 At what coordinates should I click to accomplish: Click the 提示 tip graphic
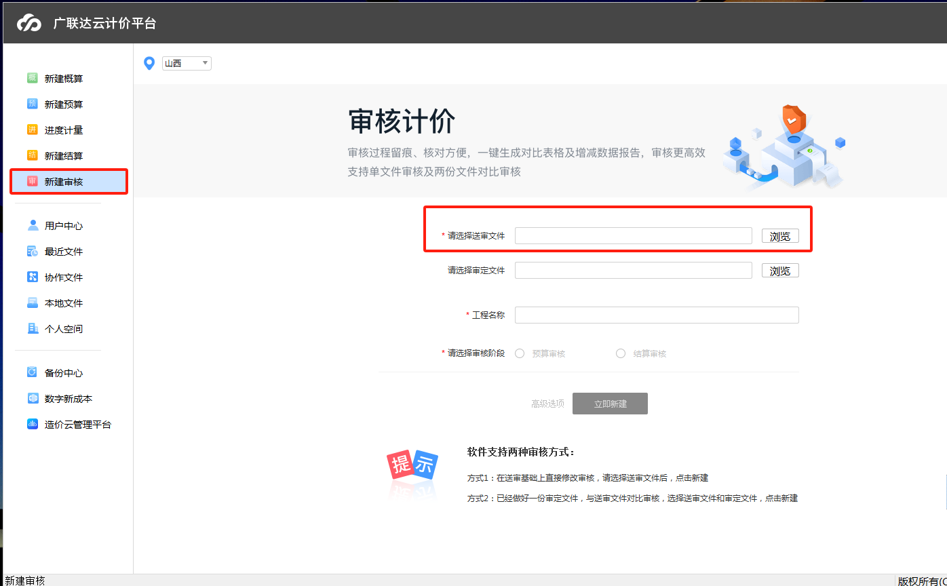pyautogui.click(x=412, y=466)
